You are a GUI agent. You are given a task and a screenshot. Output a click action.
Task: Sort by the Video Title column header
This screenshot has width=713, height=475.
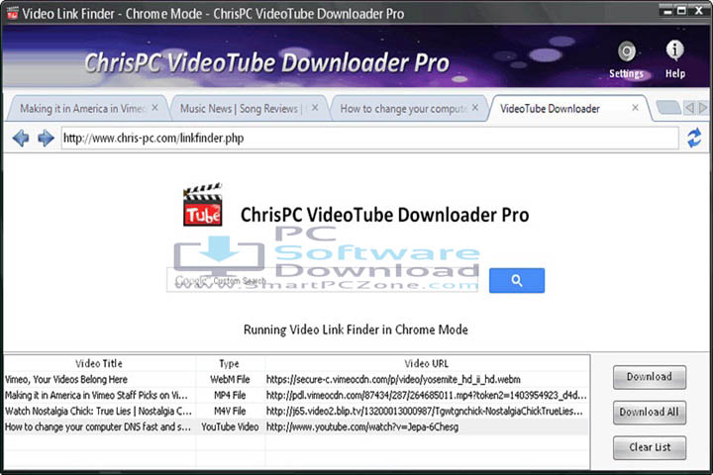point(99,363)
